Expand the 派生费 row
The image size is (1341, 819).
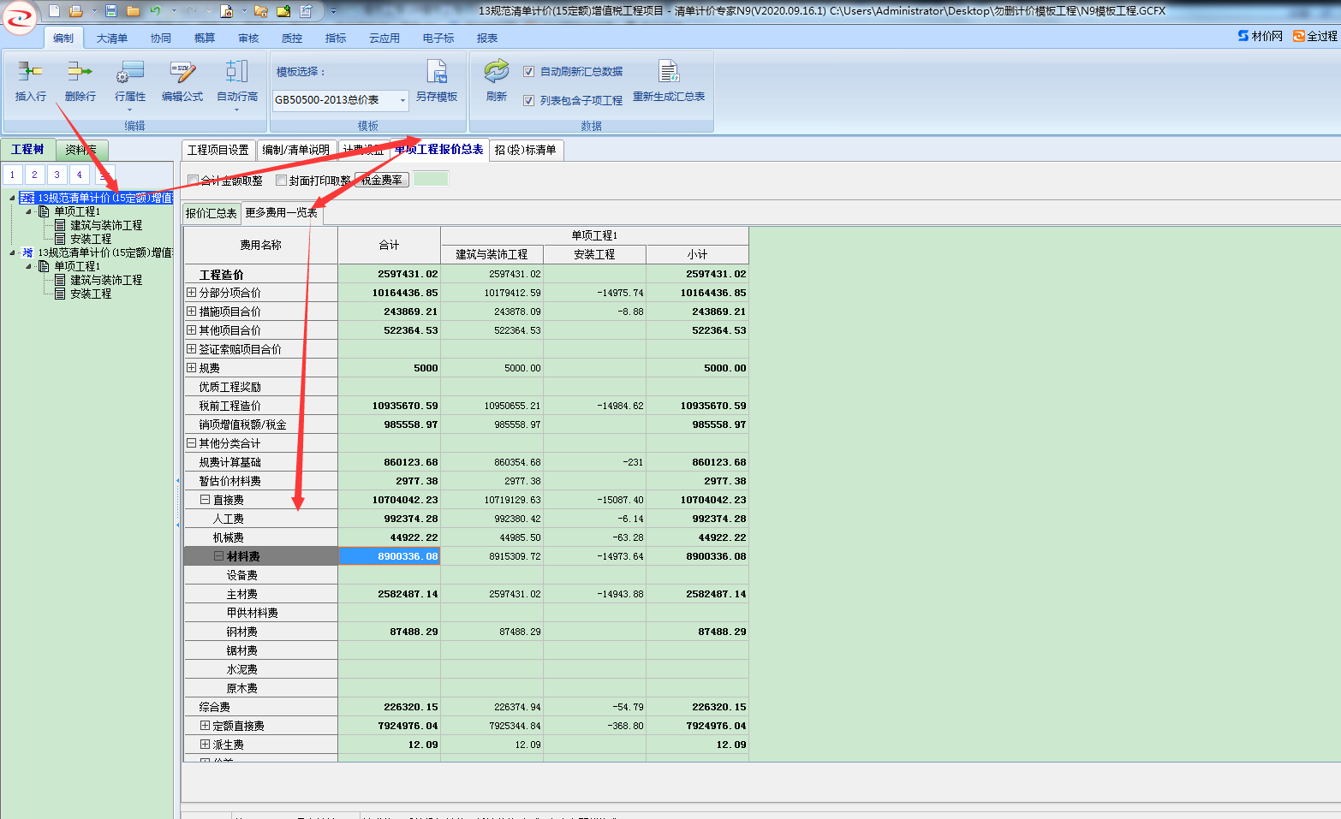point(206,745)
